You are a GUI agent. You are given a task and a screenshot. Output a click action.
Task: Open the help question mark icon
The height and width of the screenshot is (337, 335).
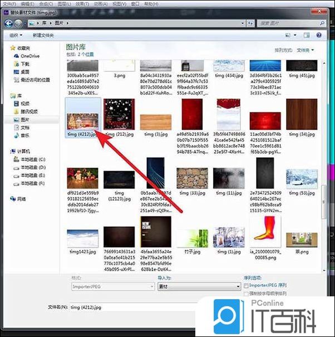point(319,35)
